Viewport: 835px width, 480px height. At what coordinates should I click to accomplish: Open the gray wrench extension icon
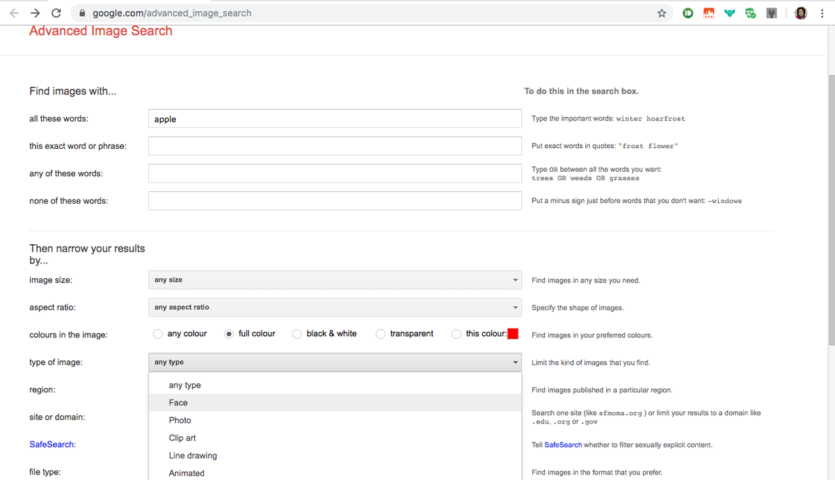coord(771,13)
